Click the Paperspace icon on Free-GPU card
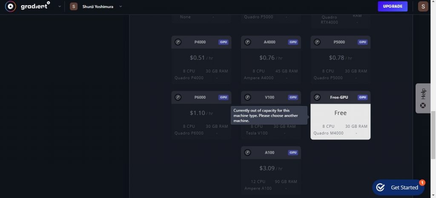The height and width of the screenshot is (198, 436). point(317,98)
